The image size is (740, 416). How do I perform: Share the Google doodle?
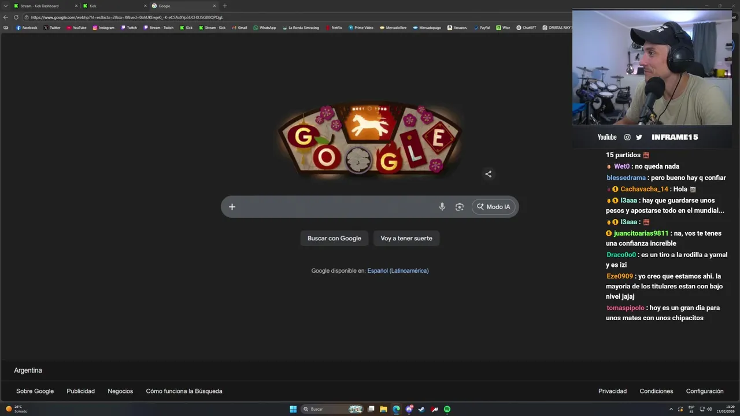point(489,174)
